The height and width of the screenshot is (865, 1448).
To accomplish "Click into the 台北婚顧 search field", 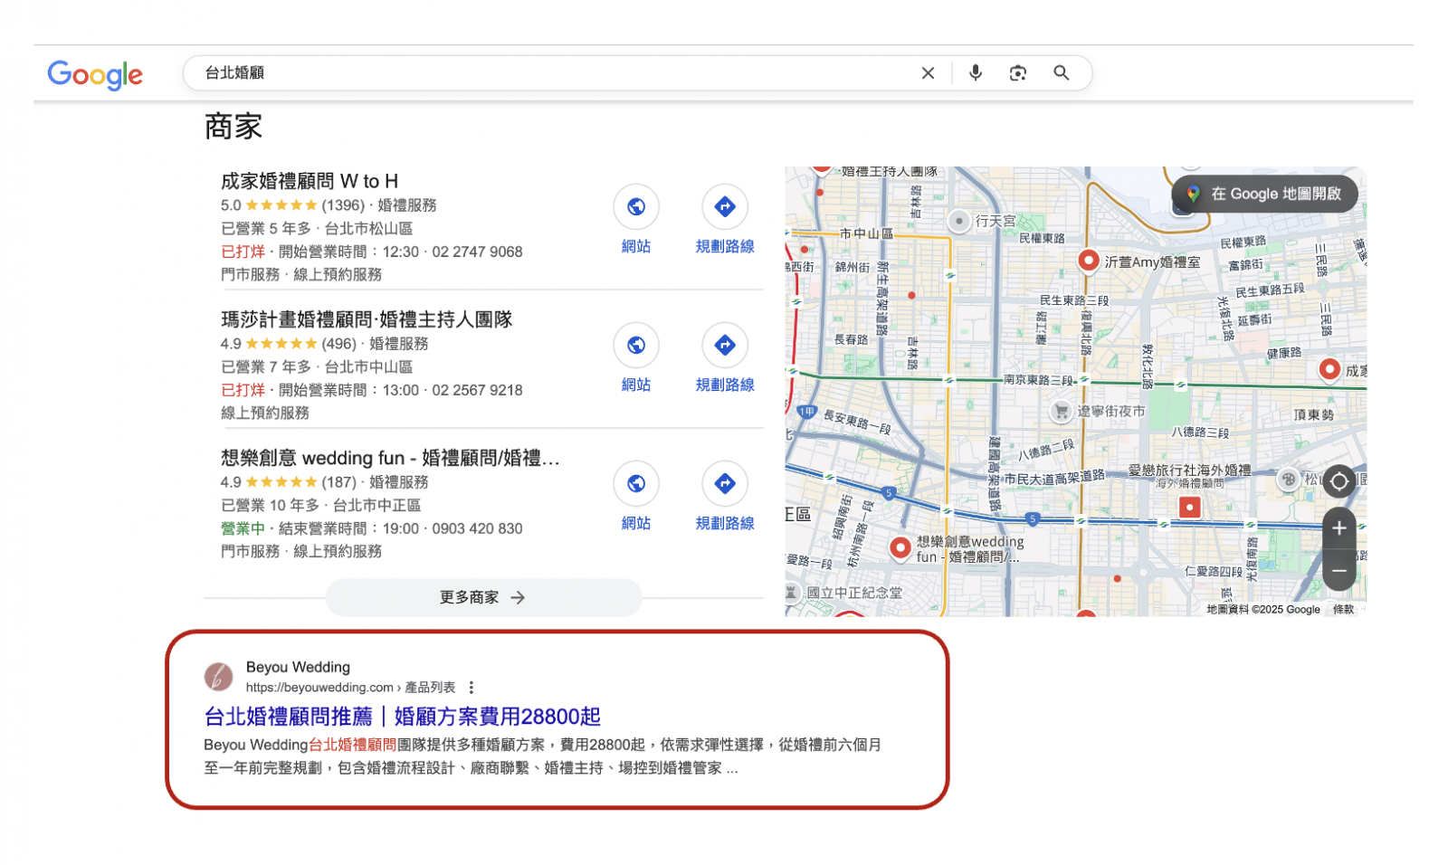I will click(x=543, y=73).
